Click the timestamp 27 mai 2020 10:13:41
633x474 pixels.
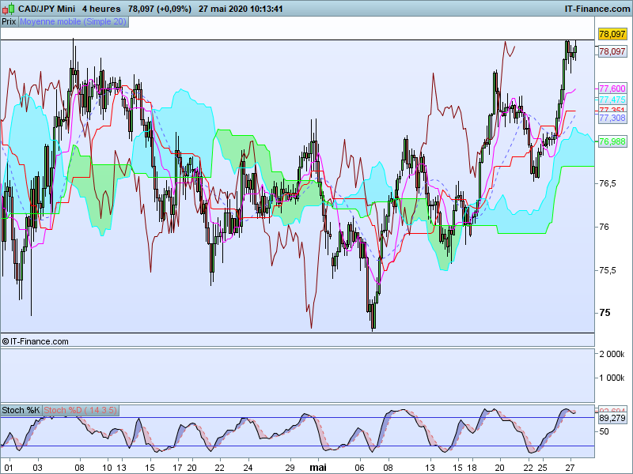[x=241, y=9]
